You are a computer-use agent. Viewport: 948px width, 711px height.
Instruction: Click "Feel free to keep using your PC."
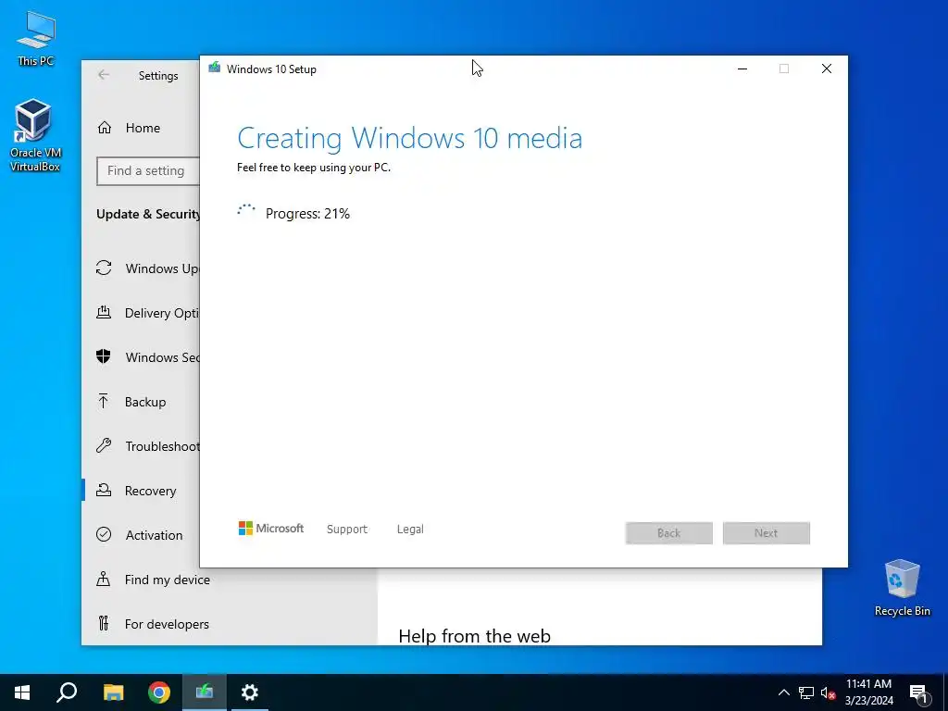point(314,168)
